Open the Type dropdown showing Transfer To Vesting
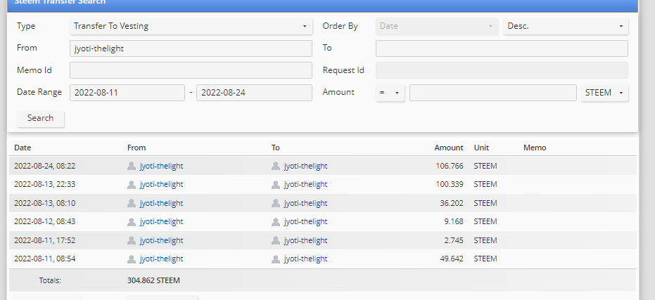Image resolution: width=655 pixels, height=300 pixels. [x=191, y=26]
